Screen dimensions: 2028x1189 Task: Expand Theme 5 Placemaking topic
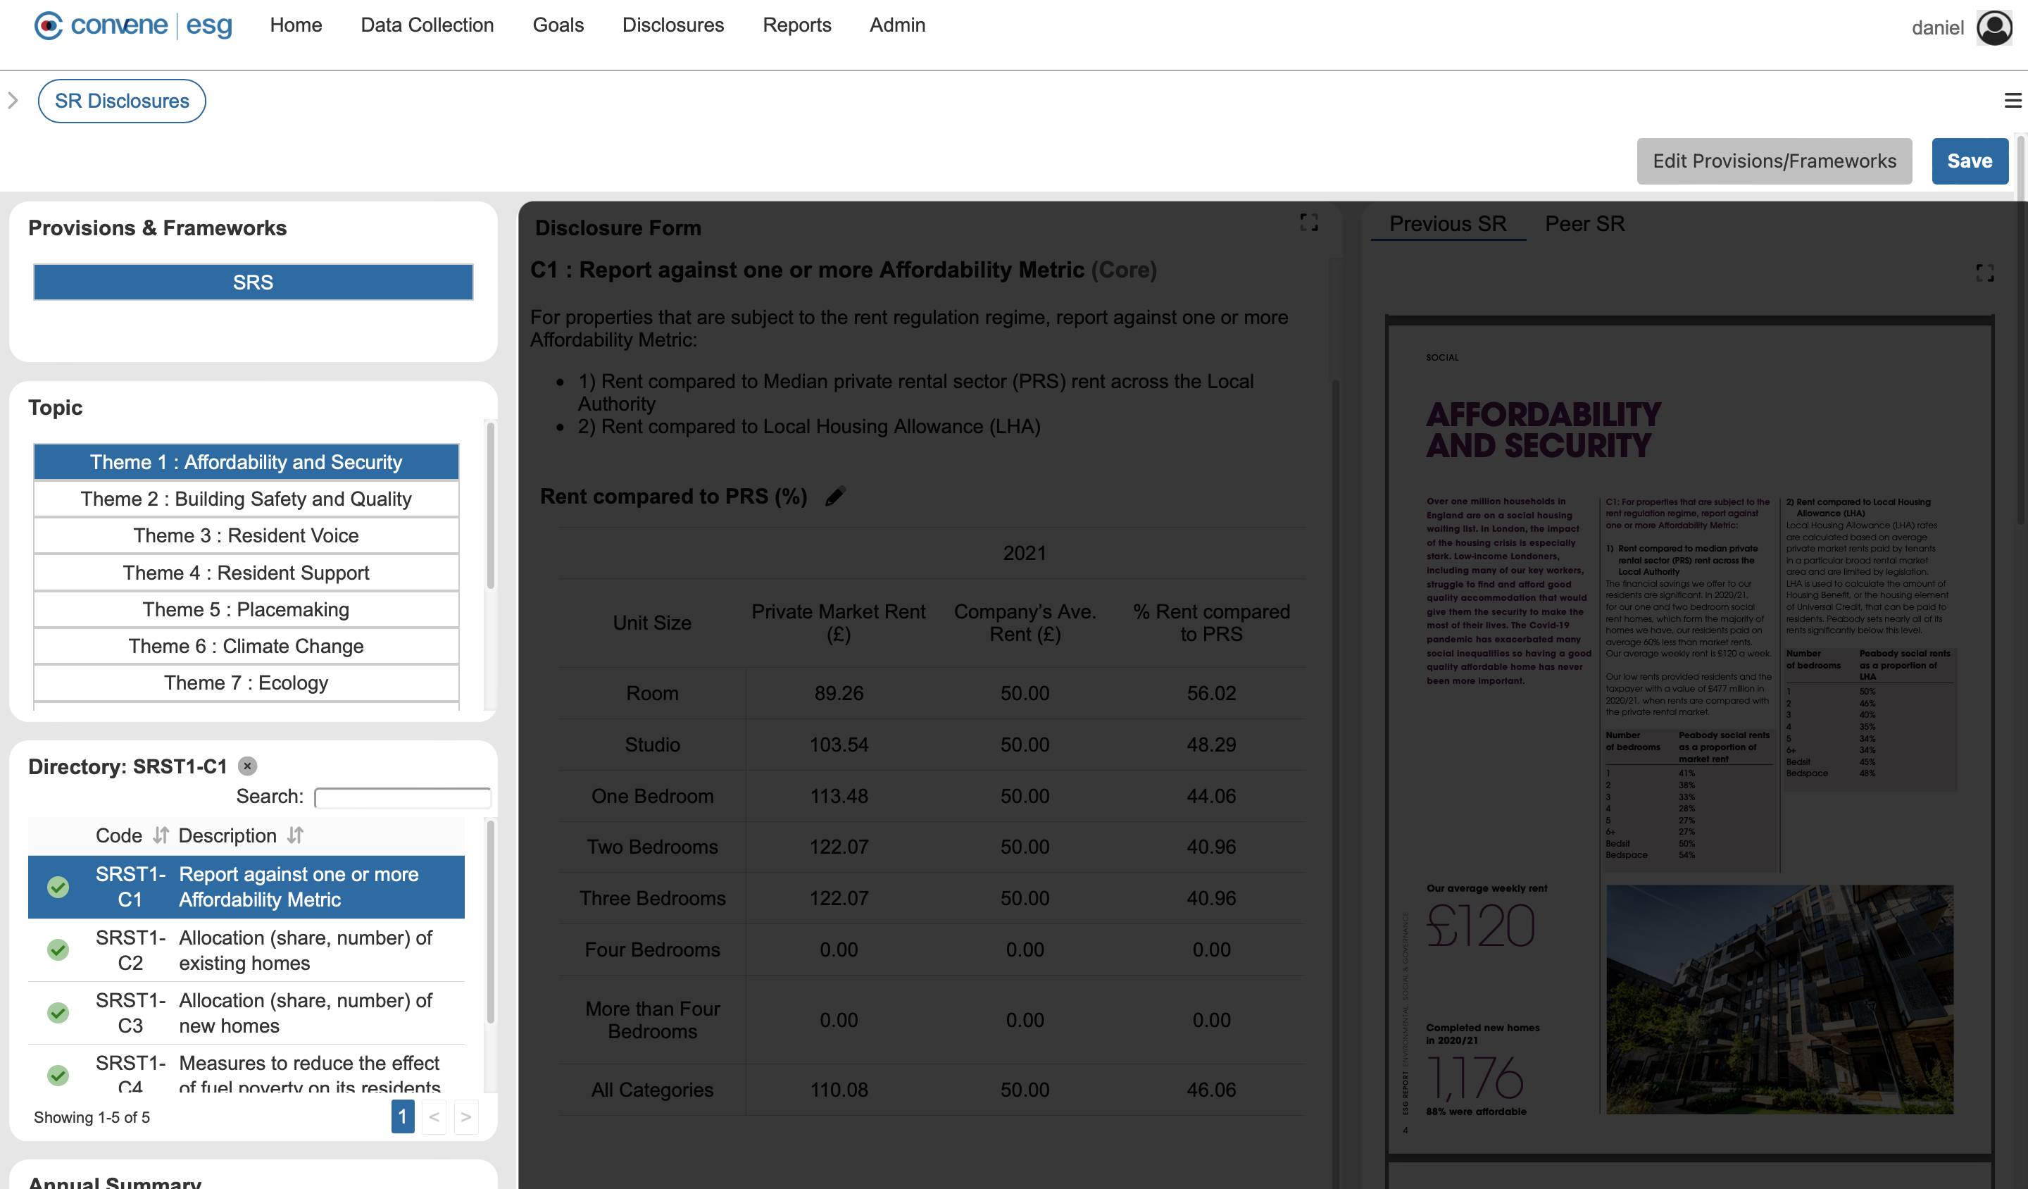tap(246, 610)
